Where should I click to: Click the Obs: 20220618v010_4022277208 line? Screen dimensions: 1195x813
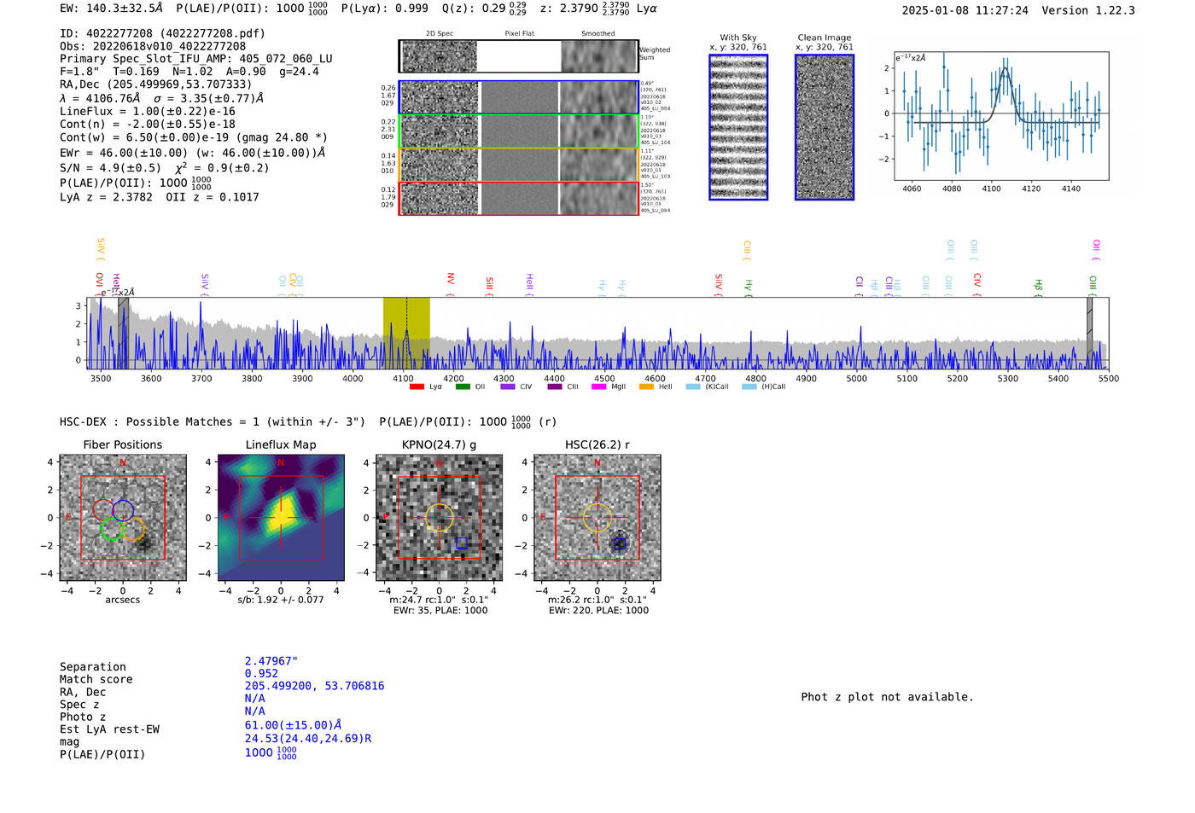pos(153,46)
